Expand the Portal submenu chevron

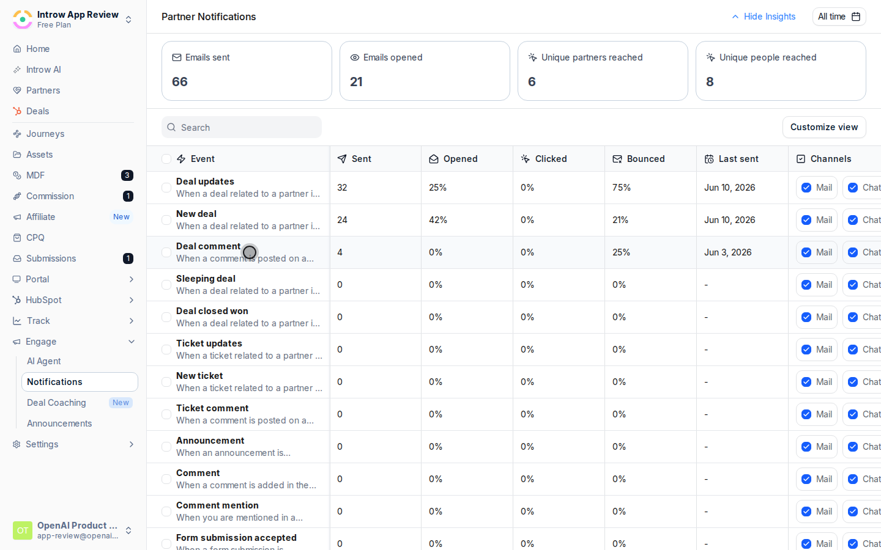point(131,279)
